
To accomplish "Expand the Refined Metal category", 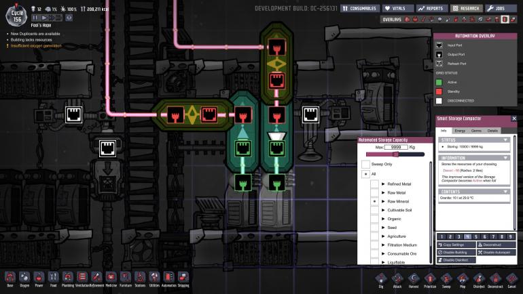I will pos(383,184).
